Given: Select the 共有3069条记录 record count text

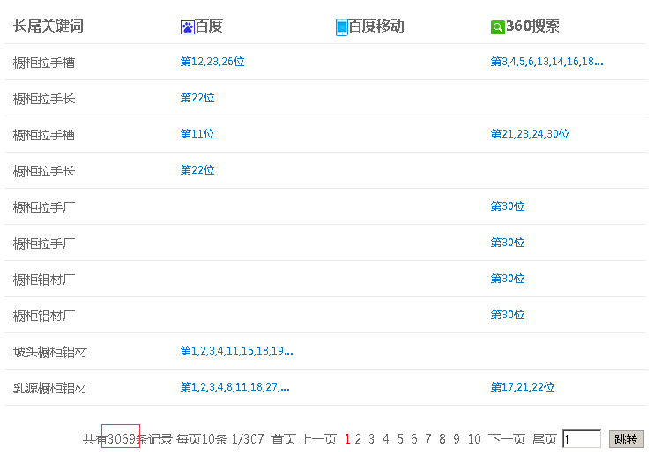Looking at the screenshot, I should coord(128,439).
